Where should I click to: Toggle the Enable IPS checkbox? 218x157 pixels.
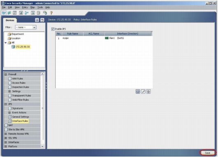[53, 29]
